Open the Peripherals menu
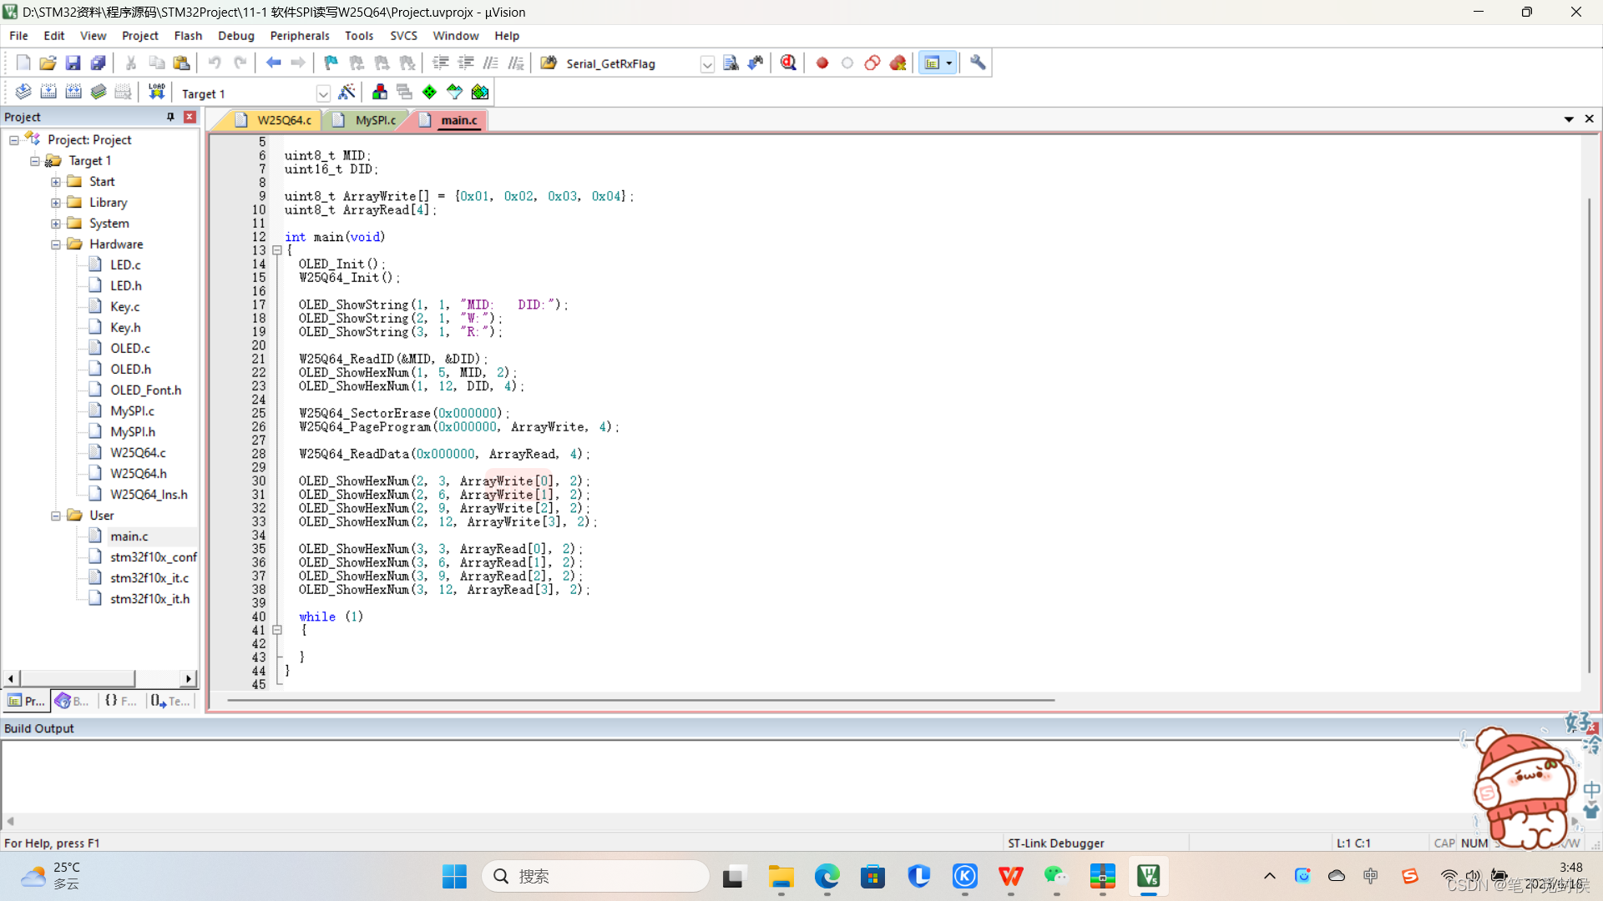 (299, 36)
